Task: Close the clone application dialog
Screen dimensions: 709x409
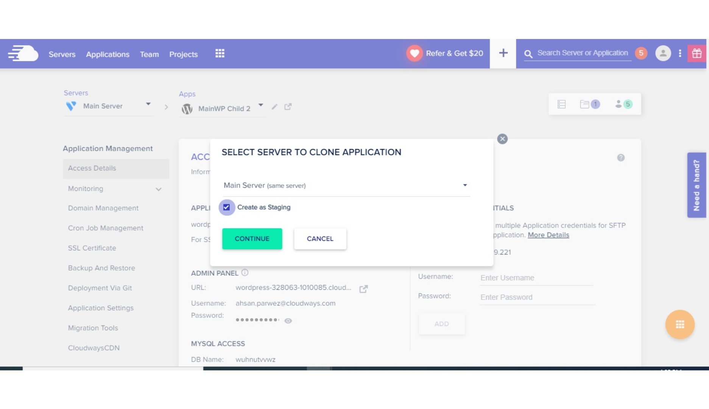Action: (x=502, y=139)
